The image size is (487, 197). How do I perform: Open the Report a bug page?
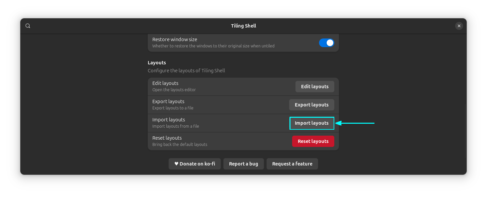pos(243,164)
